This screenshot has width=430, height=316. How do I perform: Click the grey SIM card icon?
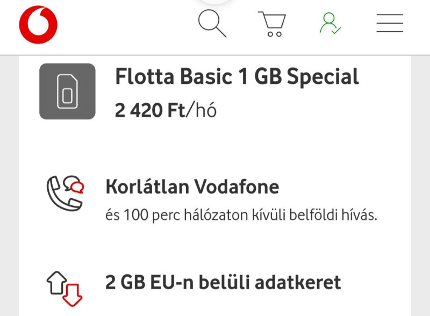click(x=67, y=91)
